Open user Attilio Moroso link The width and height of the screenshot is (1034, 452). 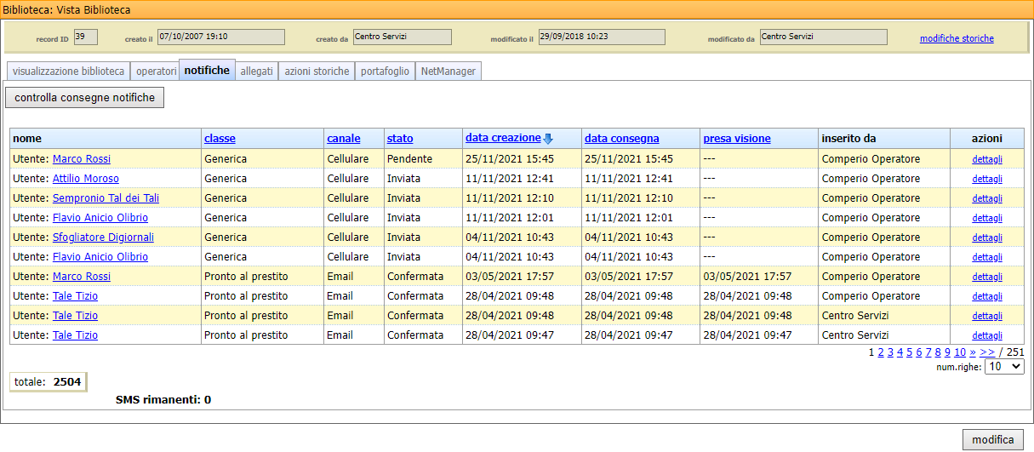pyautogui.click(x=86, y=179)
